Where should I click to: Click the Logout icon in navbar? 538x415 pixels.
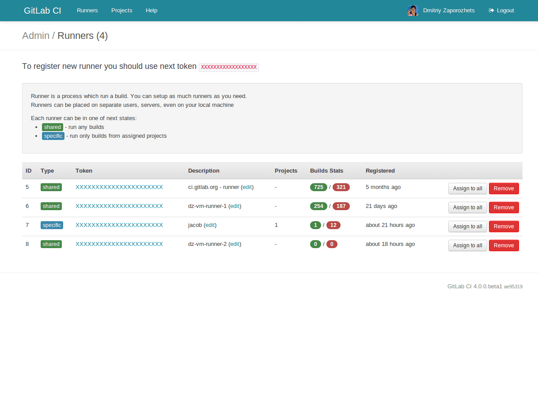point(491,11)
